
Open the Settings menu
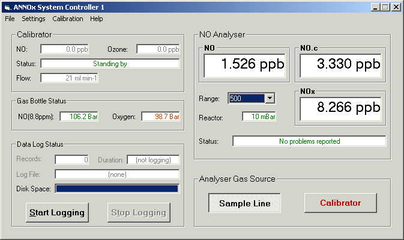[x=34, y=19]
